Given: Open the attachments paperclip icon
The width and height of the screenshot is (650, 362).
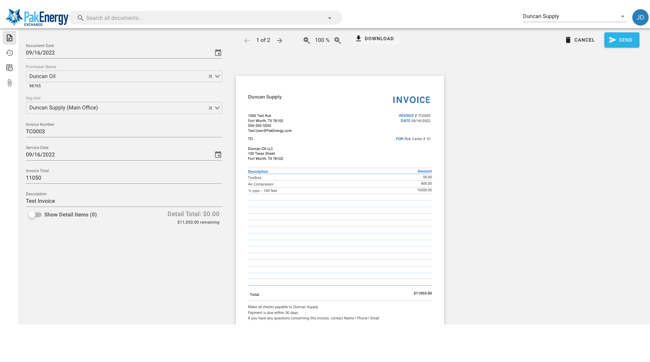Looking at the screenshot, I should 10,83.
